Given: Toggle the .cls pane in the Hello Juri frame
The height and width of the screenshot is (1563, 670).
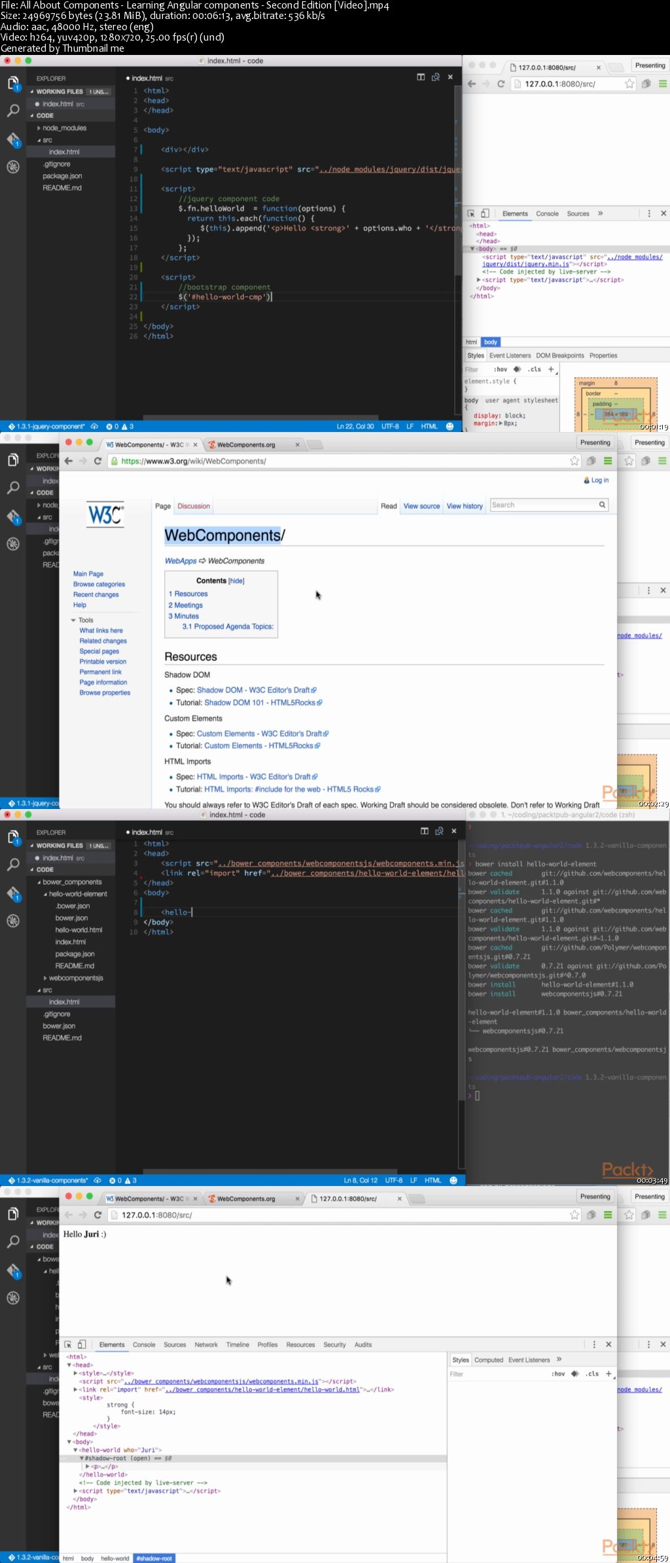Looking at the screenshot, I should (x=592, y=1374).
